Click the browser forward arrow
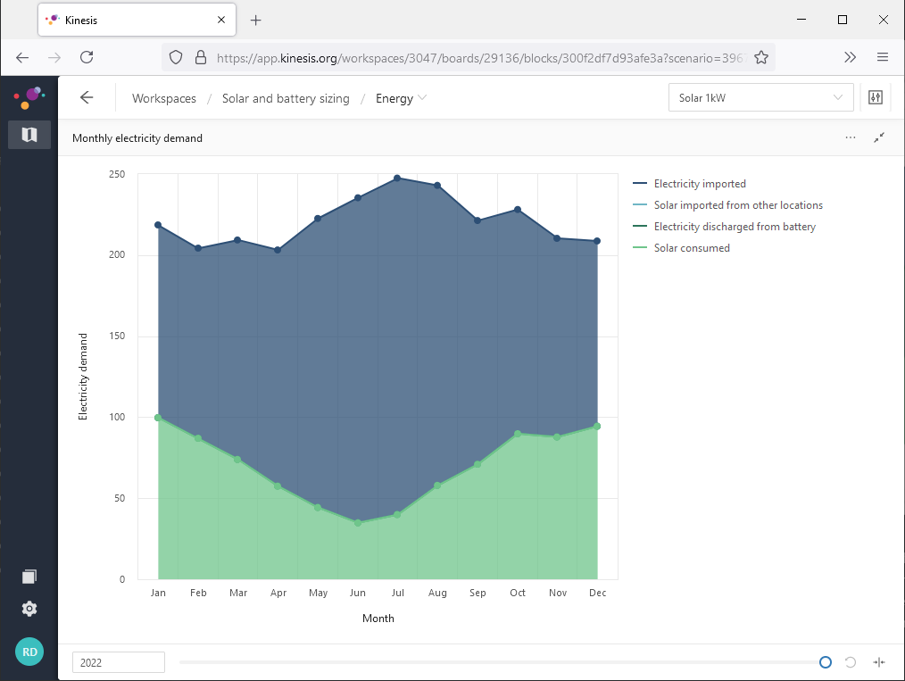The width and height of the screenshot is (905, 681). (54, 57)
